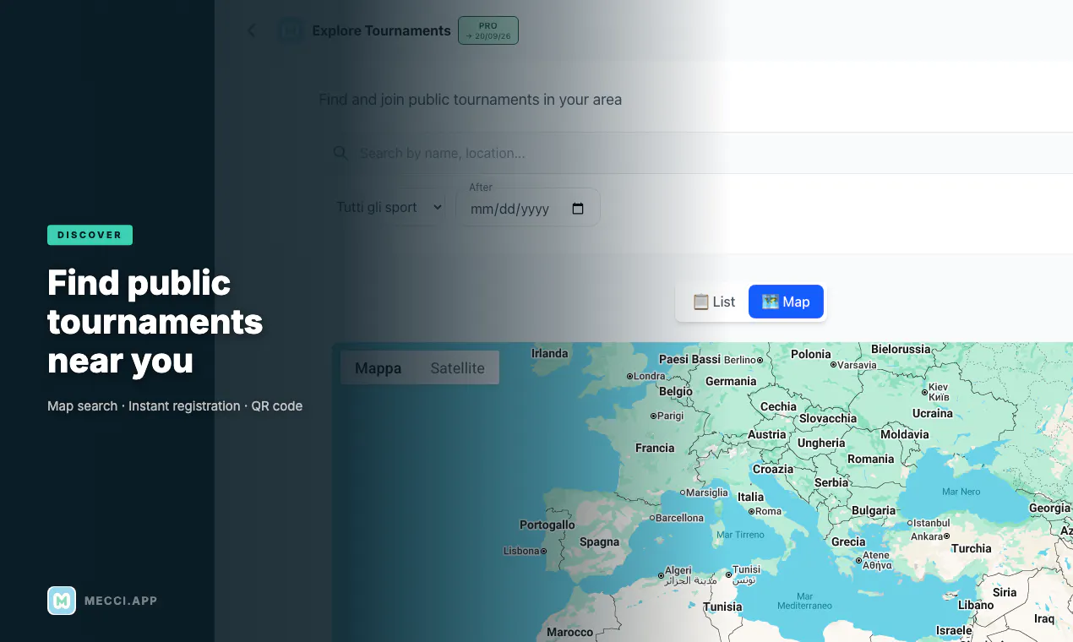This screenshot has height=642, width=1073.
Task: Click the PRO subscription badge
Action: [488, 30]
